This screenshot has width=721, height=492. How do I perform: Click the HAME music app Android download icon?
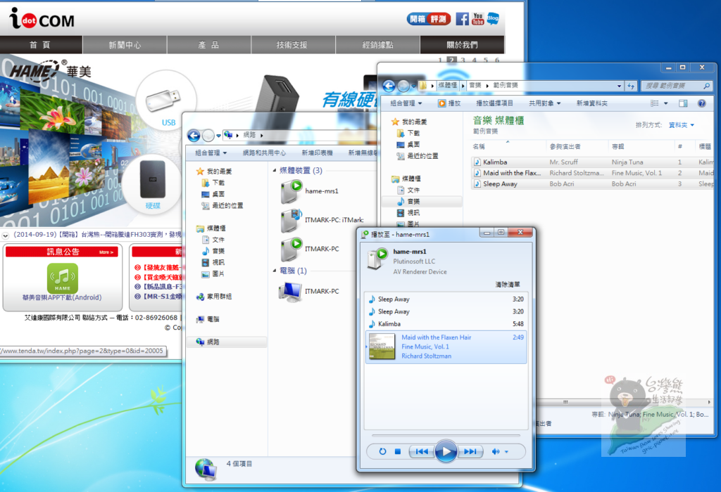point(63,278)
